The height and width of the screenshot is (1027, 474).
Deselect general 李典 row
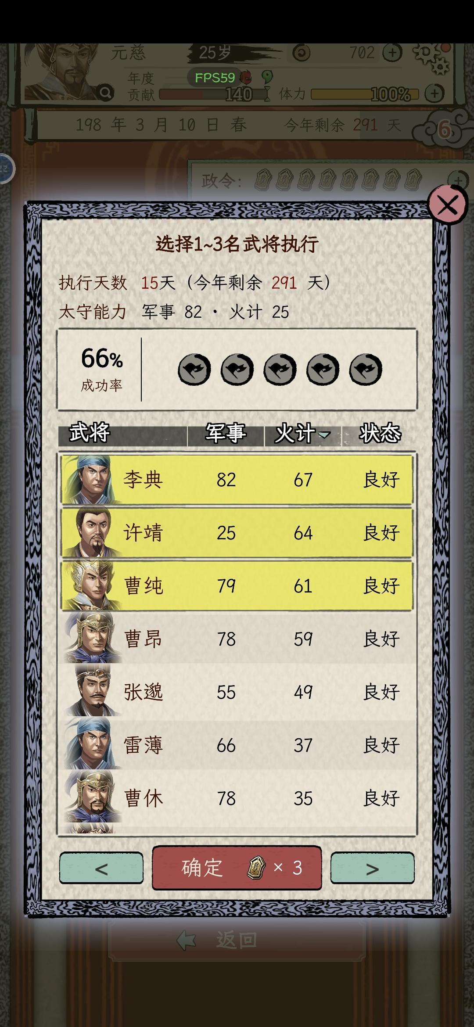point(237,480)
